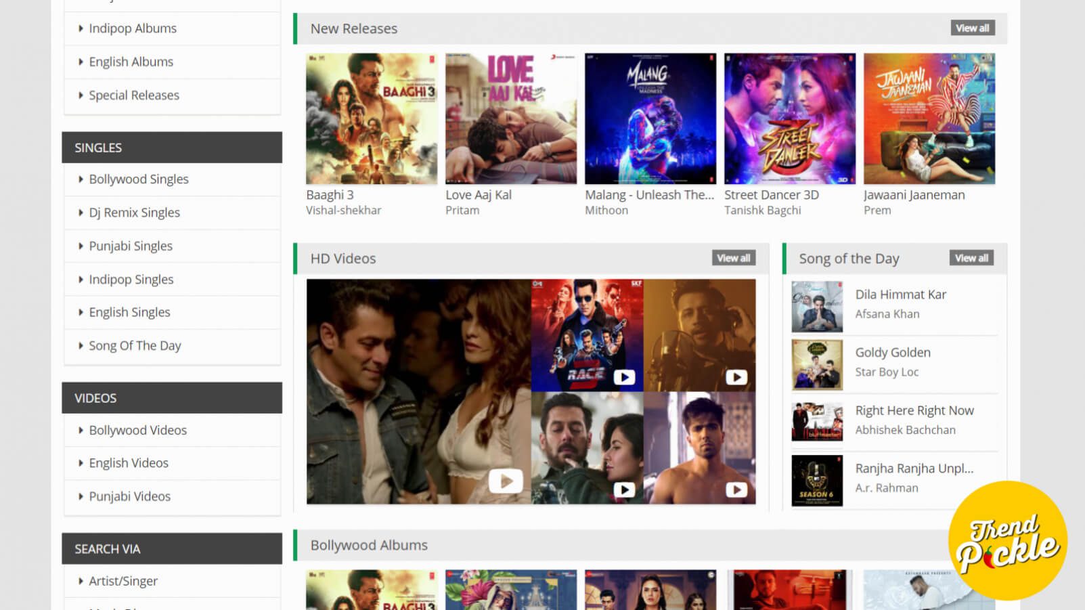Click the SEARCH VIA section header
The image size is (1085, 610).
pyautogui.click(x=172, y=549)
